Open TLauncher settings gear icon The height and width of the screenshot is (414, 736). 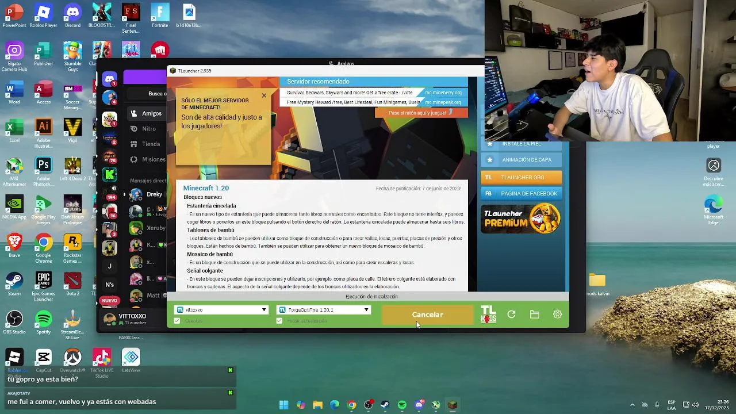click(x=557, y=315)
